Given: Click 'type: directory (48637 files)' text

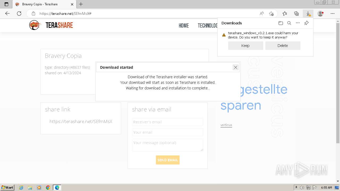Looking at the screenshot, I should coord(67,67).
